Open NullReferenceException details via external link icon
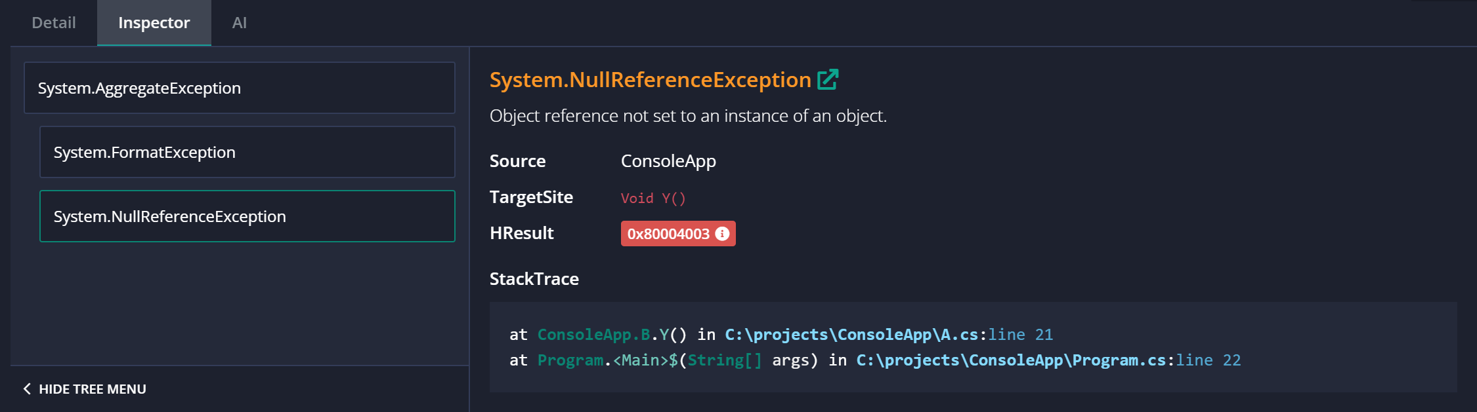 [828, 79]
